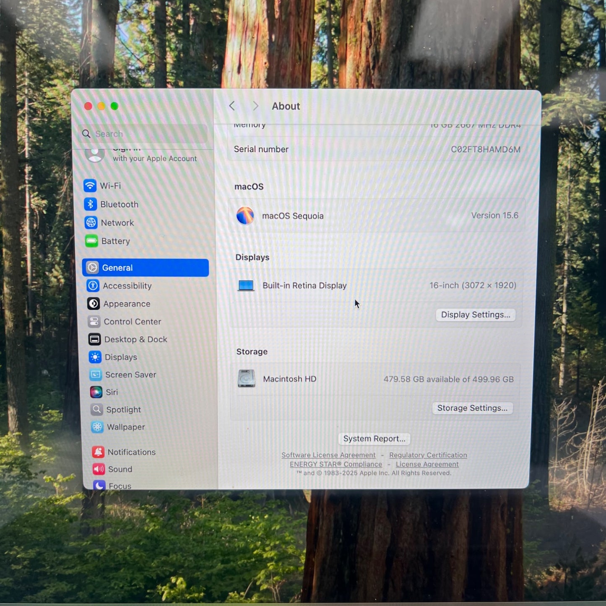Click the Storage section heading
The image size is (606, 606).
(252, 351)
